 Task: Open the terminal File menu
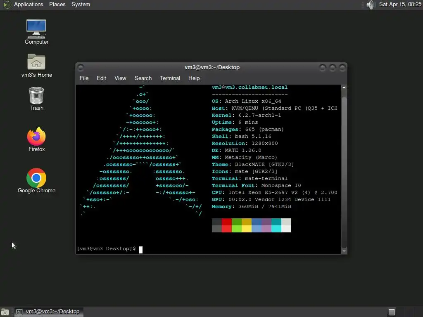[x=84, y=78]
